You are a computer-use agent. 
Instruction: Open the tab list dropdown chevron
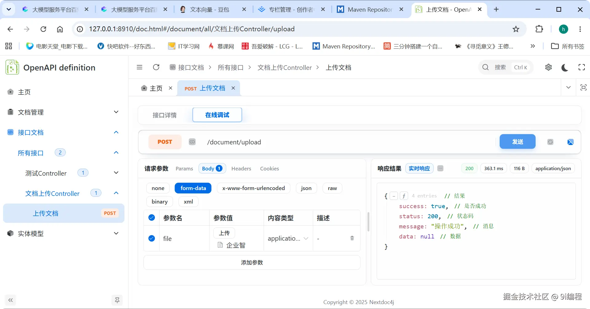coord(568,87)
